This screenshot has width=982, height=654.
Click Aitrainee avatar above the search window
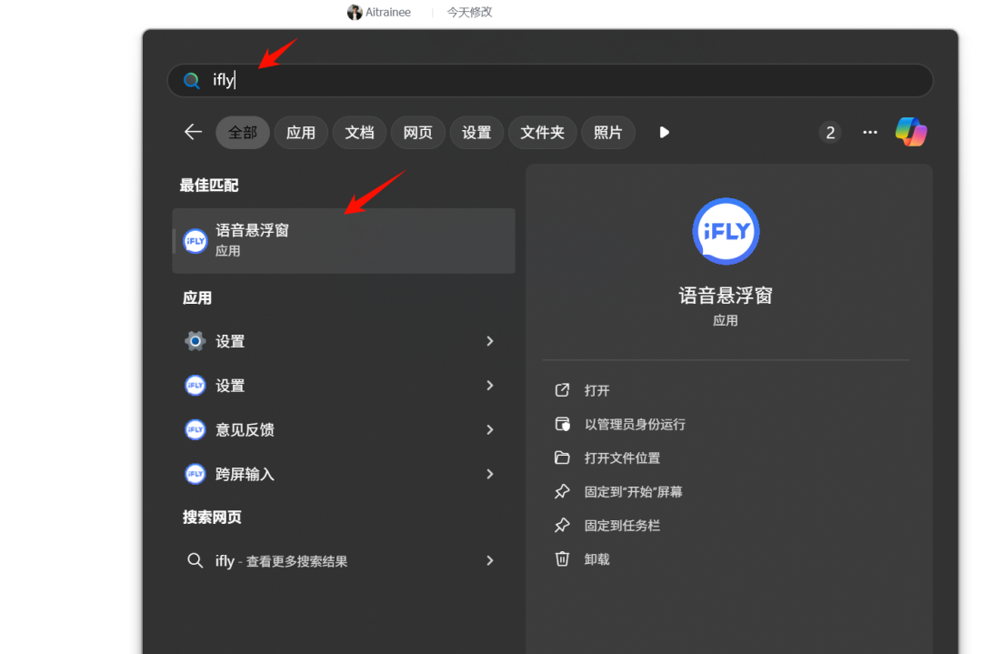356,12
